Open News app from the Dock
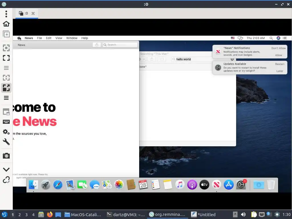This screenshot has width=292, height=219. [x=216, y=184]
